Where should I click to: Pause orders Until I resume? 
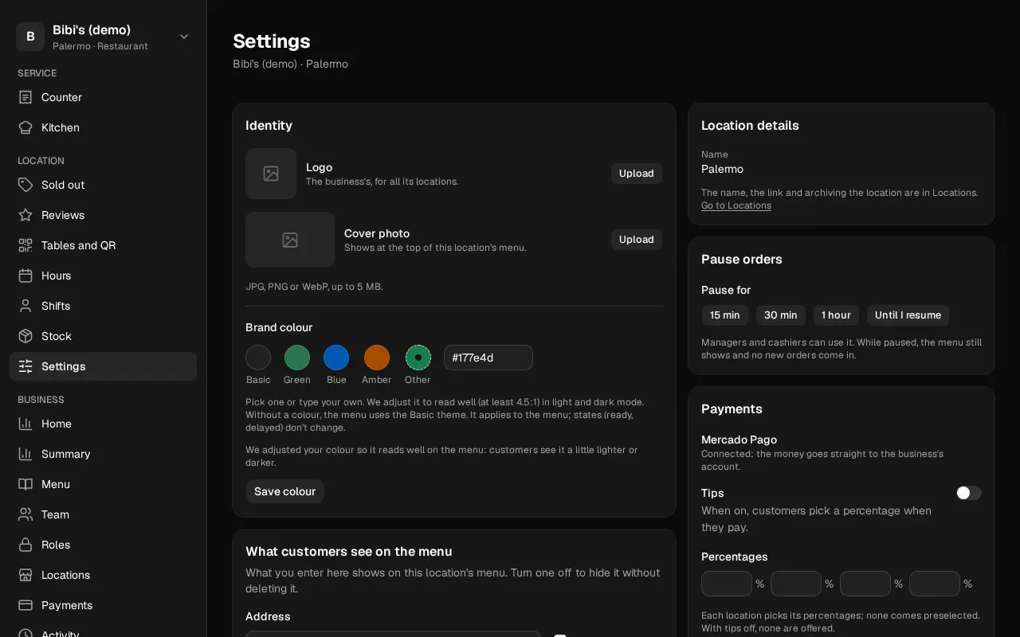click(908, 315)
